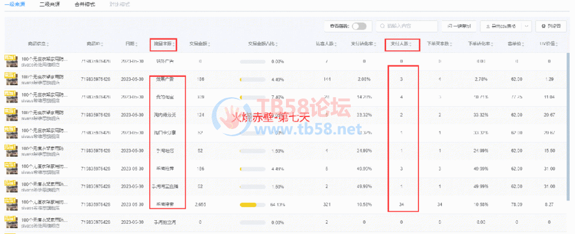Click the one-click copy button

[x=459, y=26]
